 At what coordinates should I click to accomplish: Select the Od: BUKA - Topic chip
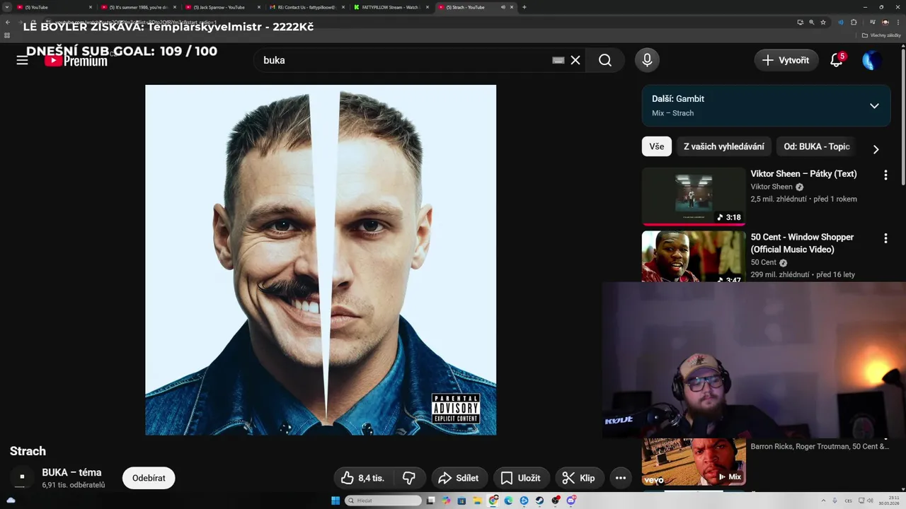click(x=817, y=146)
